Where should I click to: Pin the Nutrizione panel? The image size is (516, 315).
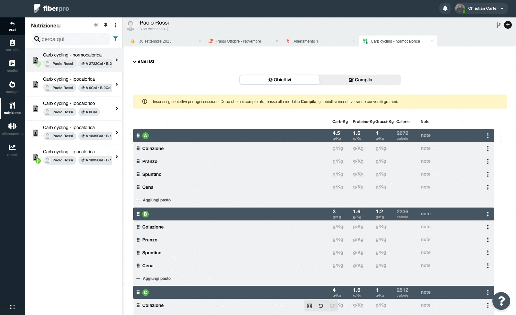tap(106, 25)
